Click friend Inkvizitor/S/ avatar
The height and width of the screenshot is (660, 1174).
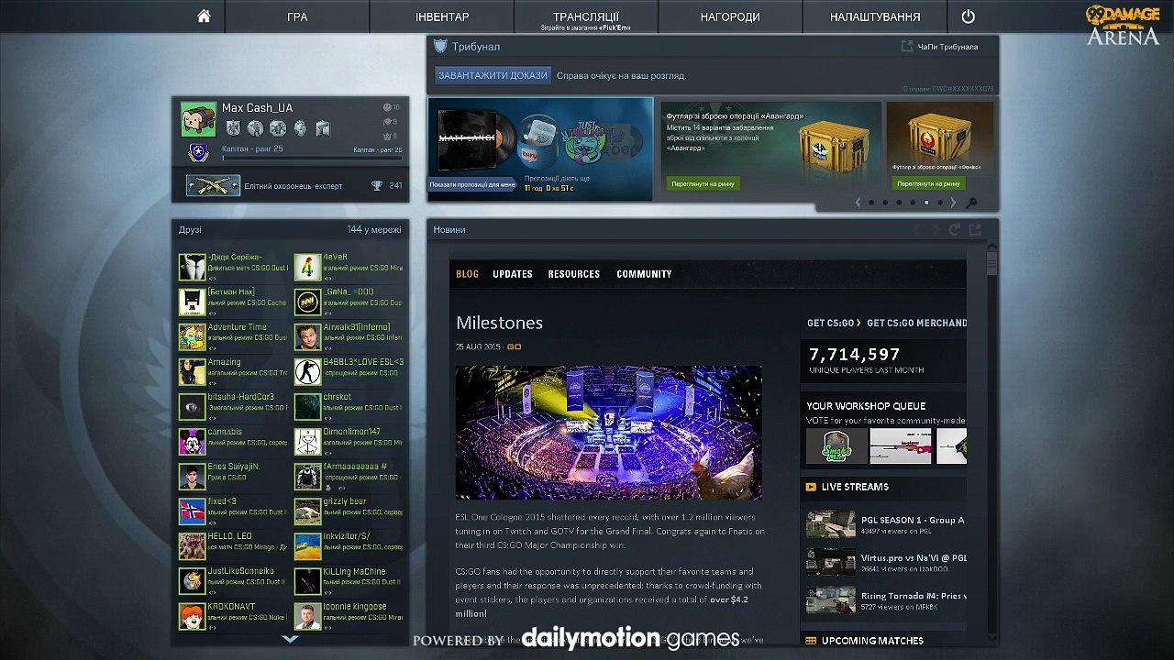(x=307, y=545)
